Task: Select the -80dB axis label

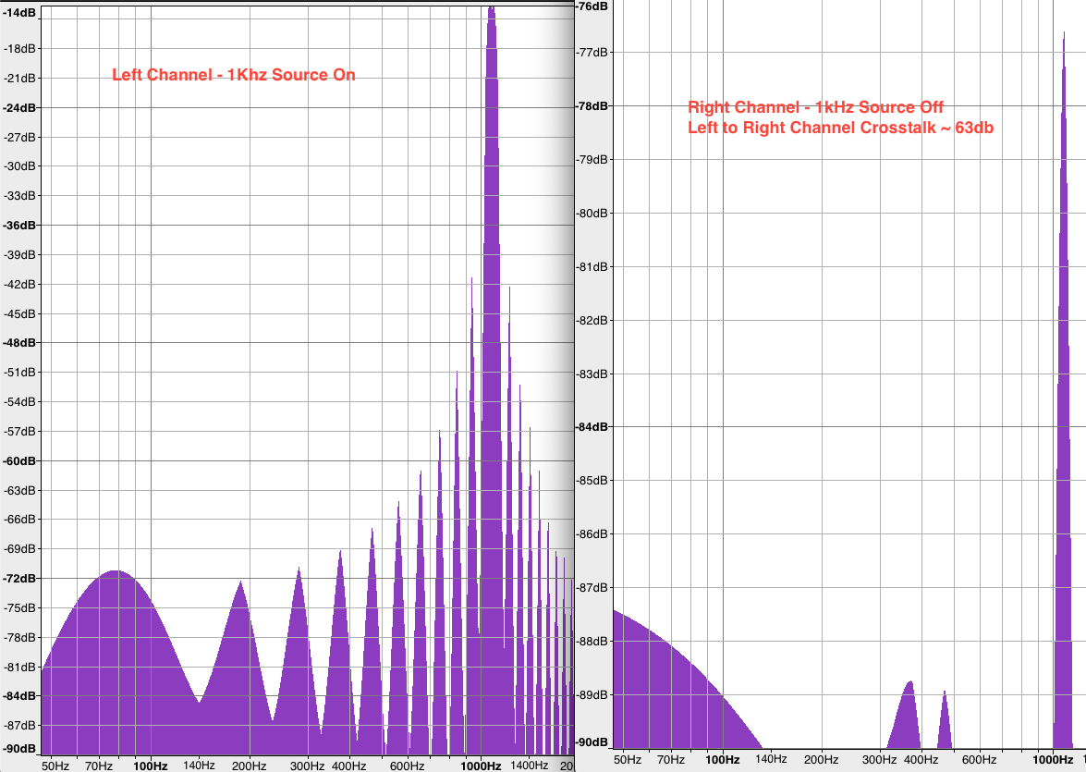Action: point(592,213)
